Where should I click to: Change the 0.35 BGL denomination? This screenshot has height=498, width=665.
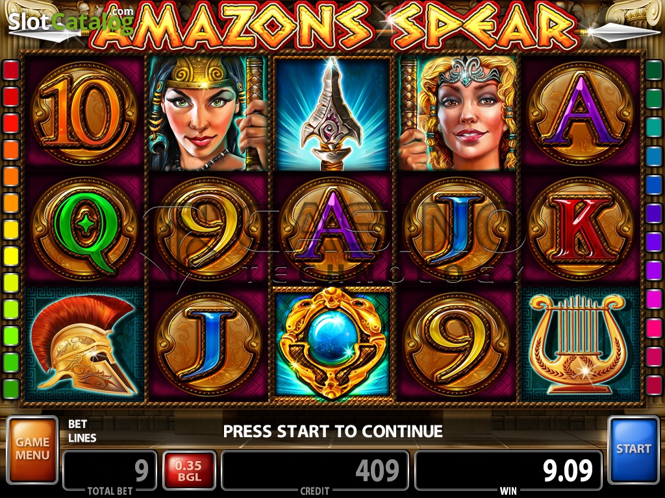[189, 470]
